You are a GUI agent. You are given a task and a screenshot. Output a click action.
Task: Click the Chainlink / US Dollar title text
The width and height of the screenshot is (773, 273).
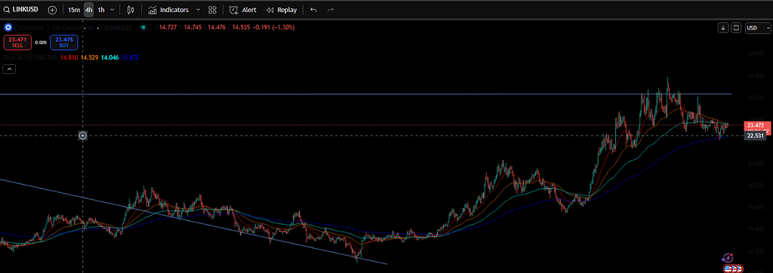click(x=48, y=28)
